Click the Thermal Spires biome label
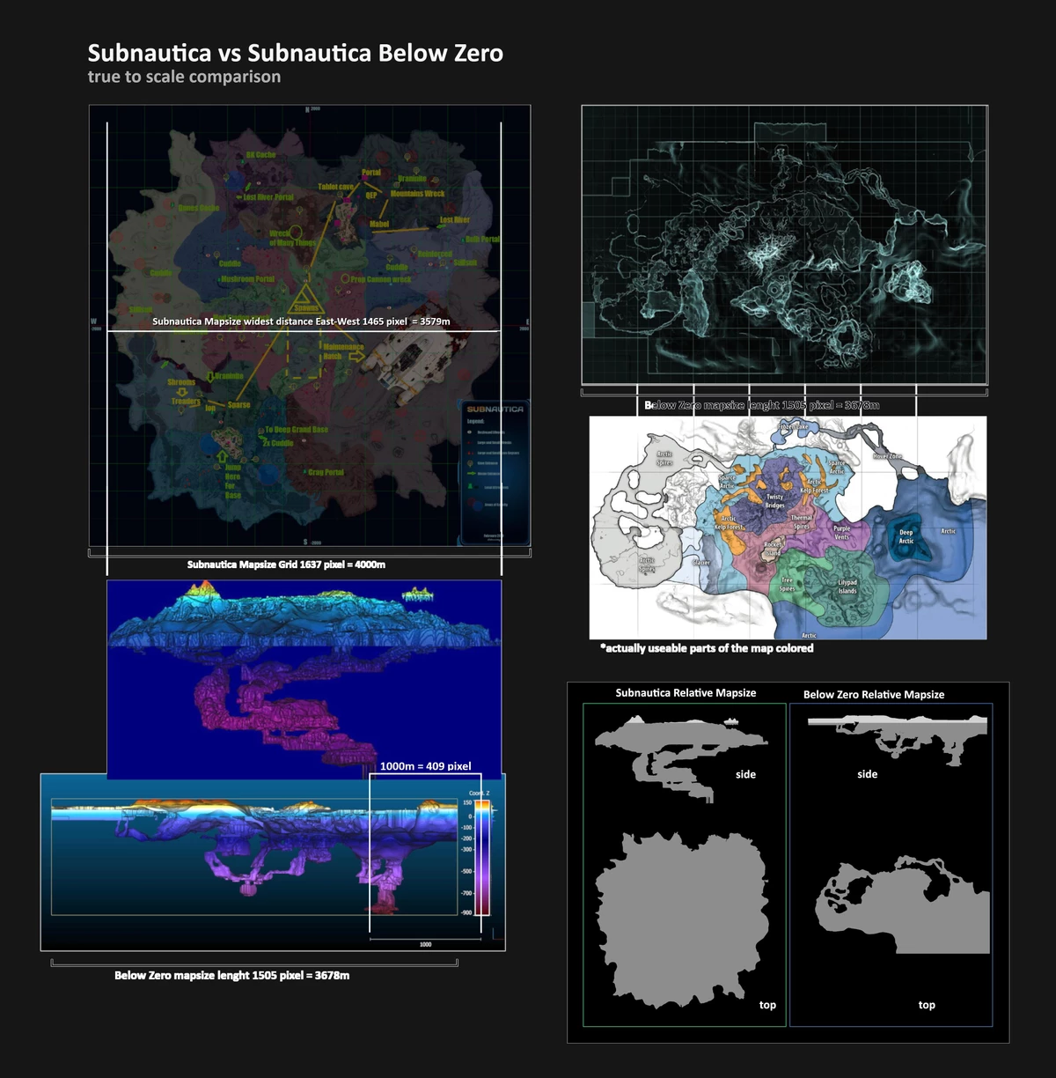Viewport: 1056px width, 1078px height. point(801,522)
